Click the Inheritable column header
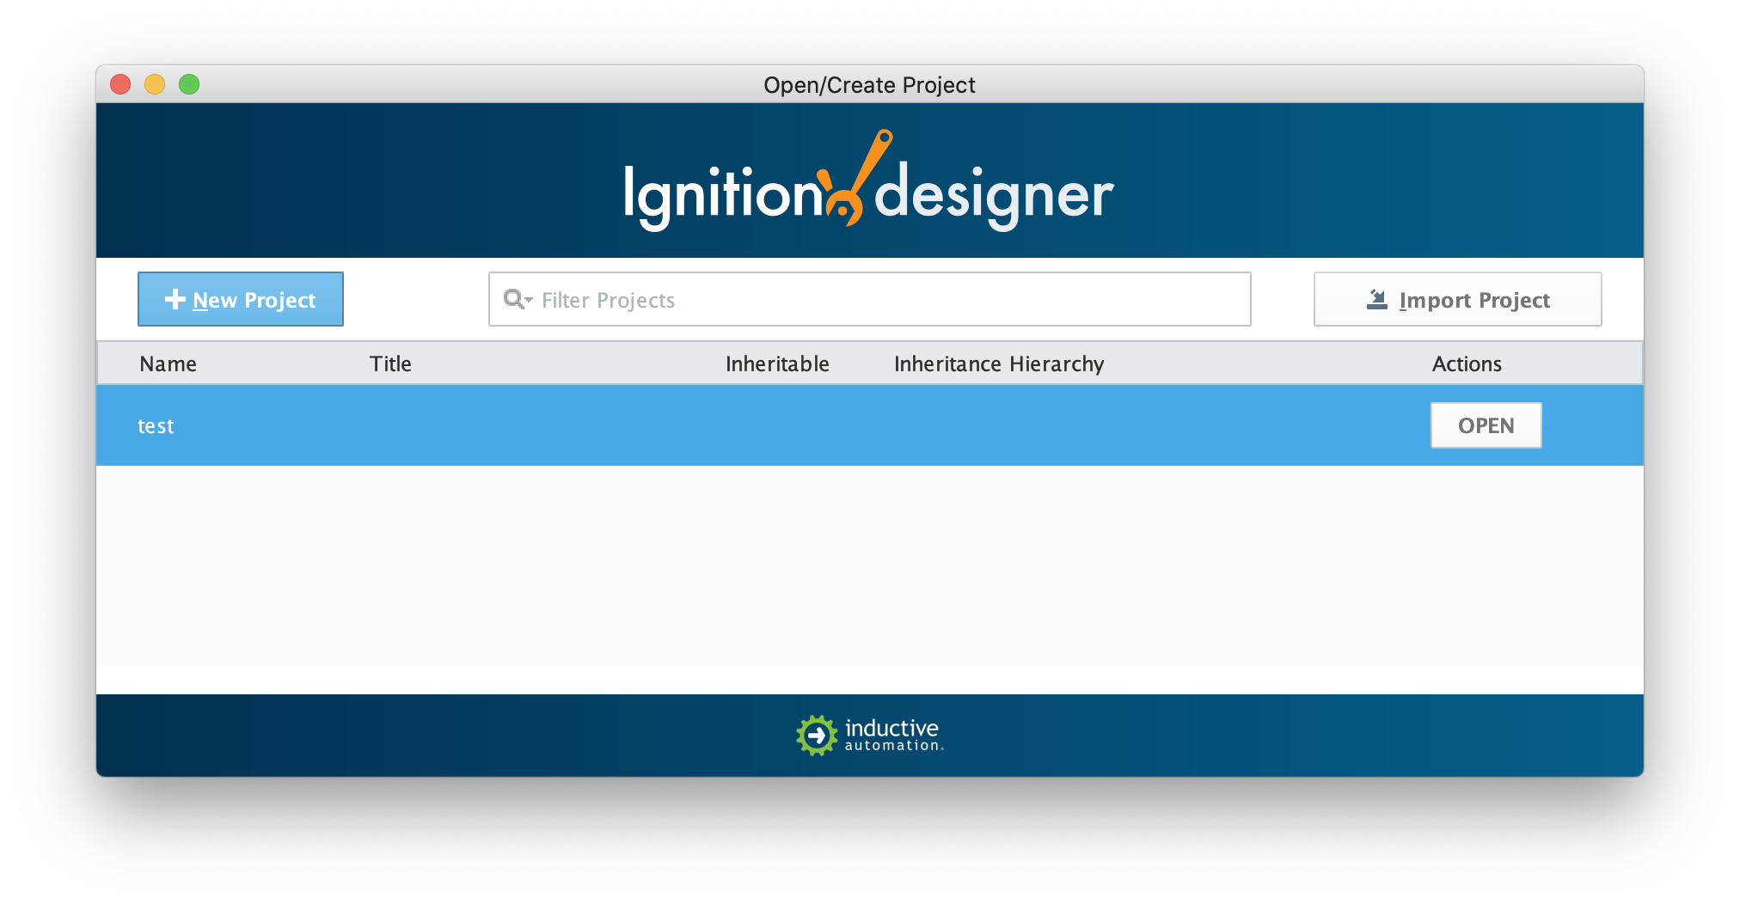 pos(776,363)
